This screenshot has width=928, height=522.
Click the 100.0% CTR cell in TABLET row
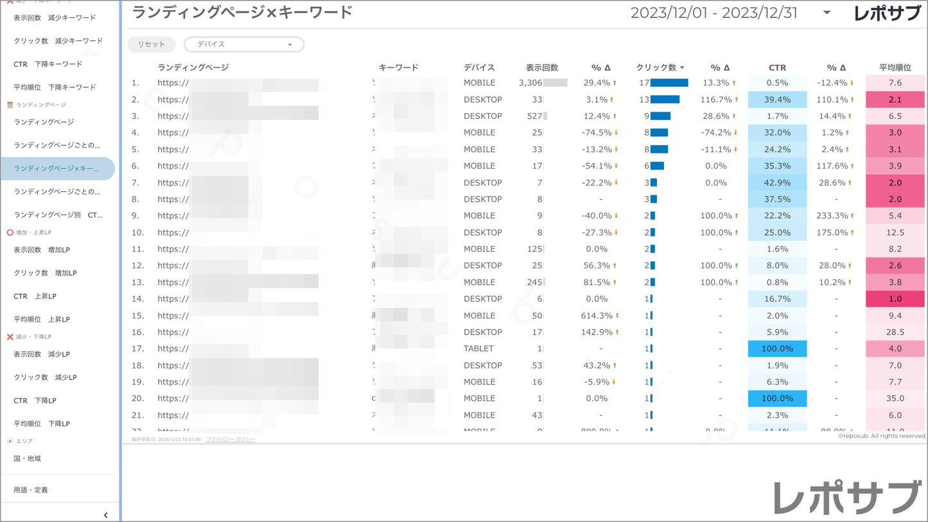tap(777, 349)
